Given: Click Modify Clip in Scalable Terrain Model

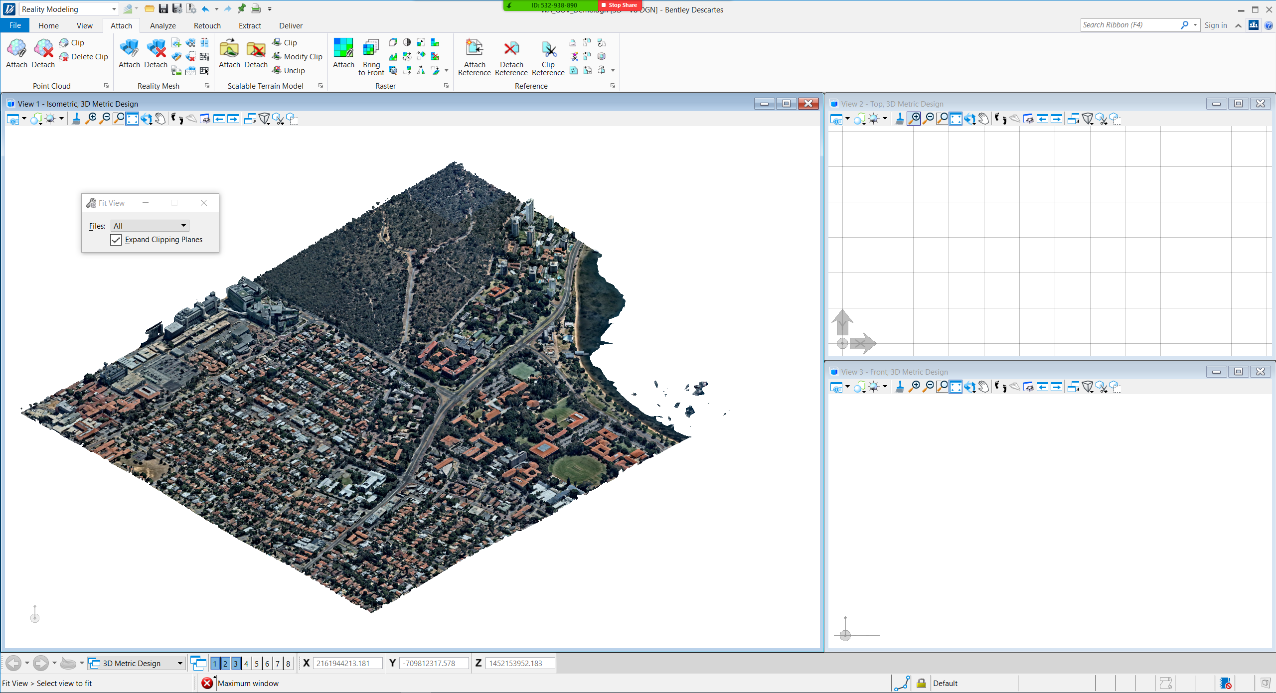Looking at the screenshot, I should [x=297, y=56].
